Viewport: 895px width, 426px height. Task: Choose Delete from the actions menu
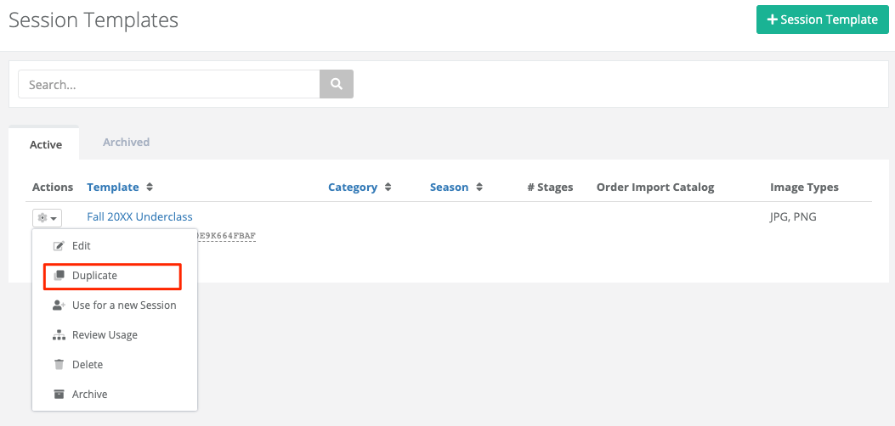click(x=115, y=365)
